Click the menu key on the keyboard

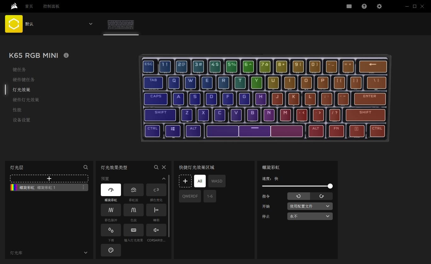[357, 131]
